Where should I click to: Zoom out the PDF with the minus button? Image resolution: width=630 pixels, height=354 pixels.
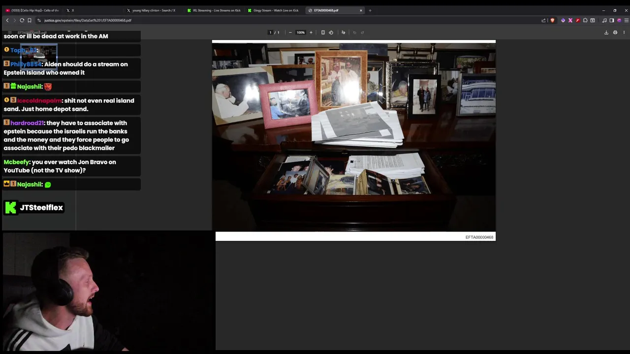[290, 32]
